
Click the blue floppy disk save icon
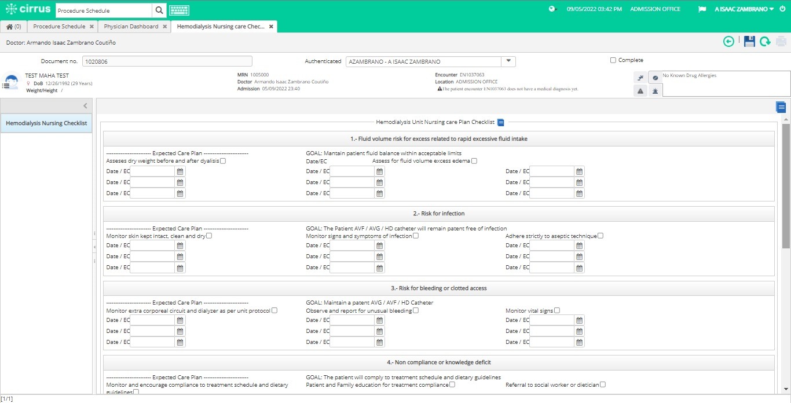[749, 41]
